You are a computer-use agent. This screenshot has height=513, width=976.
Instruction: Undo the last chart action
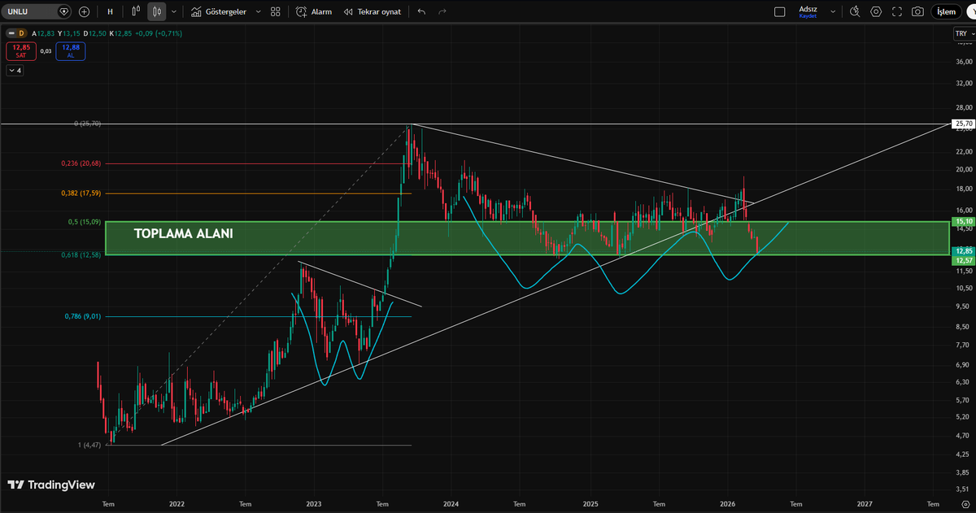coord(421,11)
